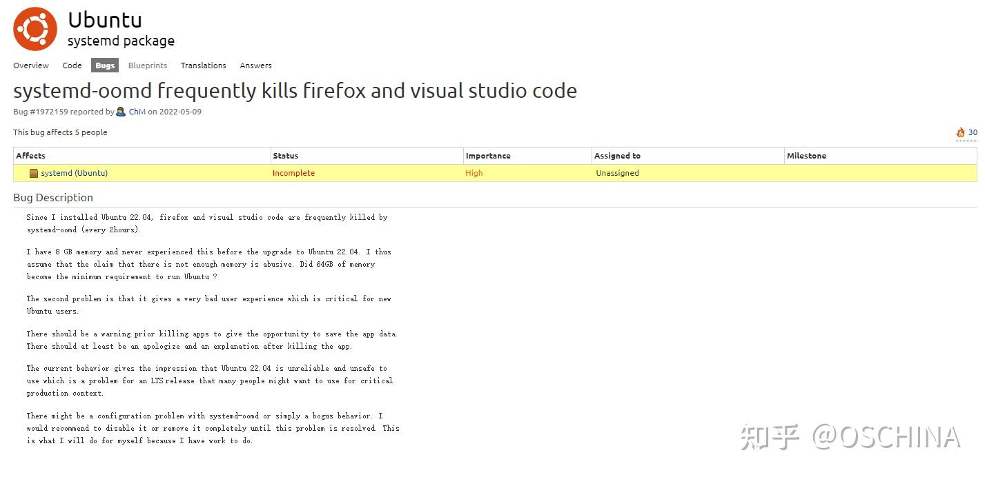Open reporter ChM's username link

pyautogui.click(x=137, y=112)
